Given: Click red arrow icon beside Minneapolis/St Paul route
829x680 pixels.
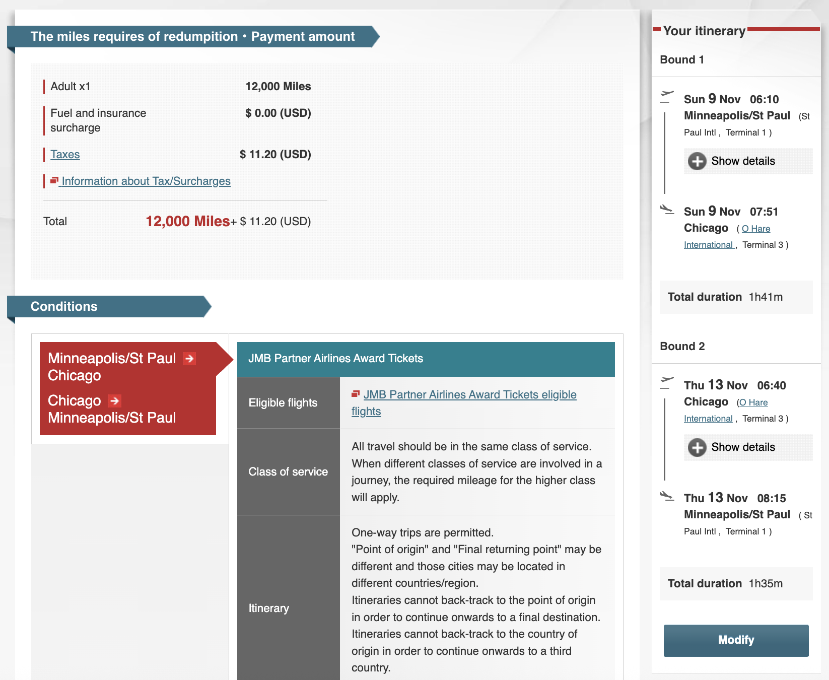Looking at the screenshot, I should [189, 359].
